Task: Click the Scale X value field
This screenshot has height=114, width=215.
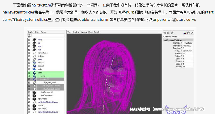Action: 188,59
